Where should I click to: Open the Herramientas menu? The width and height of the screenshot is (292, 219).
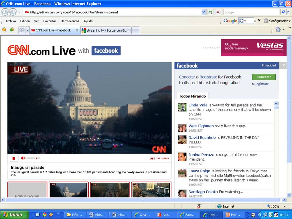(70, 21)
